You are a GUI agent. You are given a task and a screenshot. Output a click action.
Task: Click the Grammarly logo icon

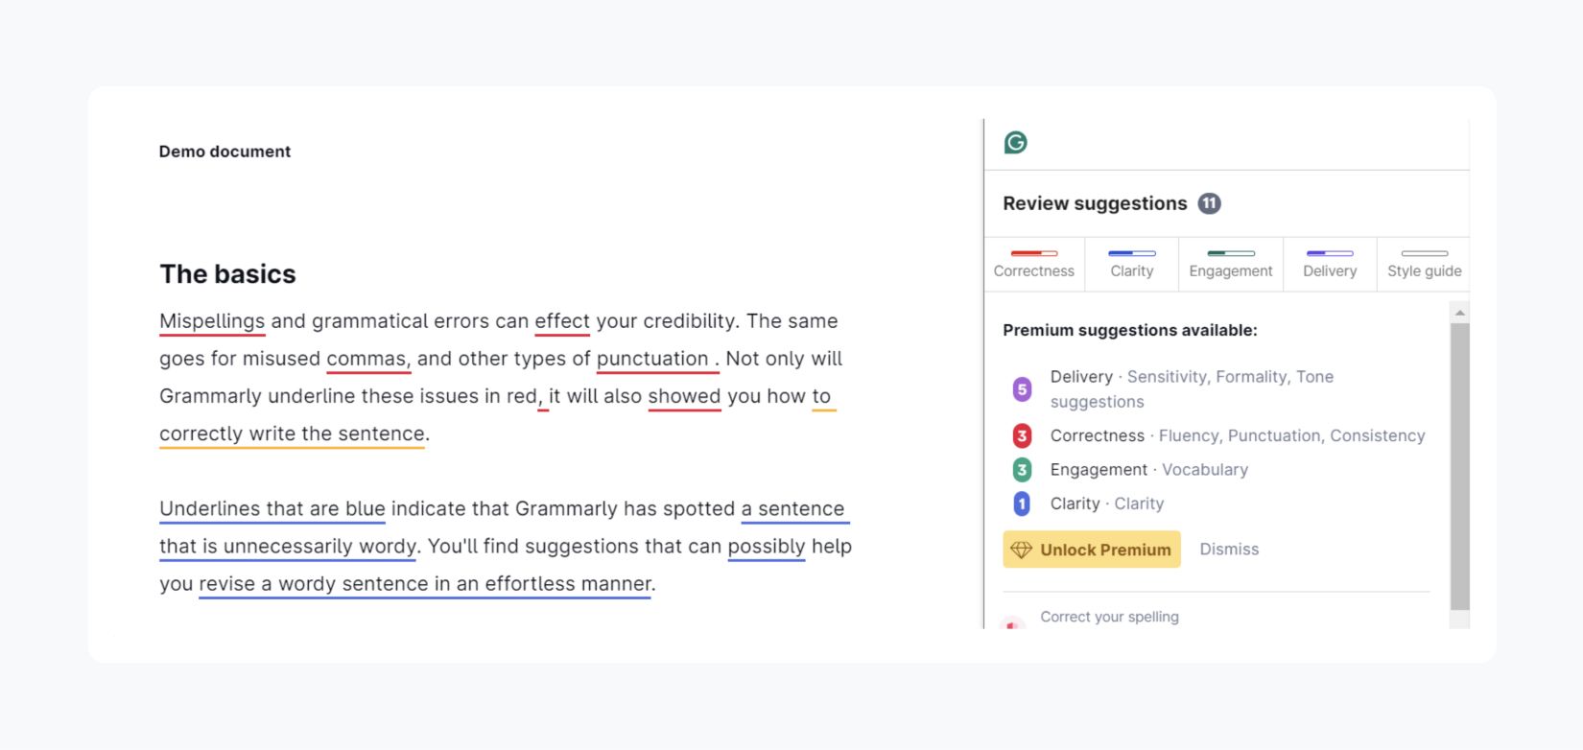[1015, 142]
